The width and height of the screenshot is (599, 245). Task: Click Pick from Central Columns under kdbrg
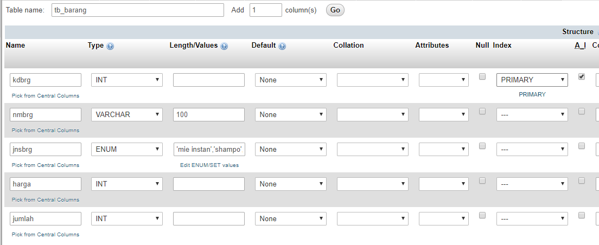[x=46, y=96]
